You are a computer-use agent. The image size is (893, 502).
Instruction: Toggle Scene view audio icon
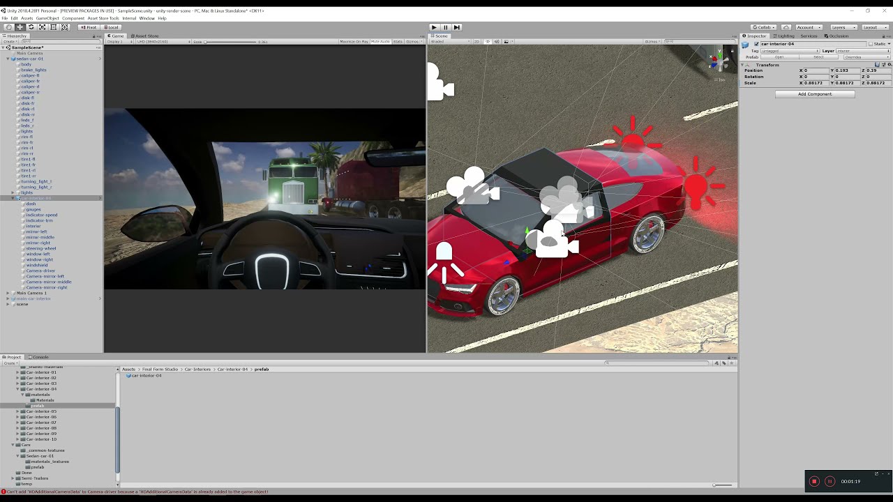tap(497, 41)
